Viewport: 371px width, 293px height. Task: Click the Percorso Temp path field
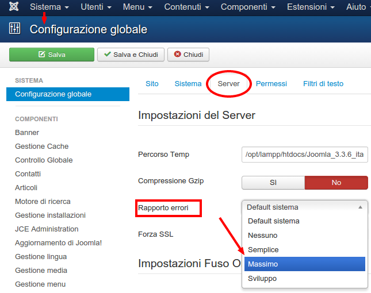(x=305, y=155)
